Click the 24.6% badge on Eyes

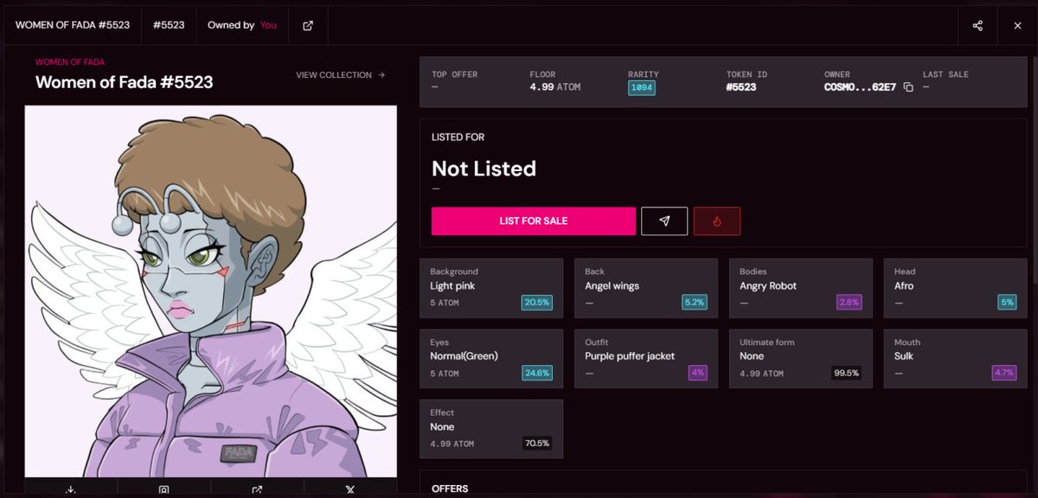[x=536, y=373]
